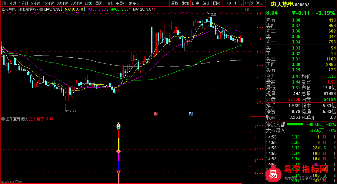Click the 标记 mark button
The height and width of the screenshot is (184, 337).
[x=238, y=3]
